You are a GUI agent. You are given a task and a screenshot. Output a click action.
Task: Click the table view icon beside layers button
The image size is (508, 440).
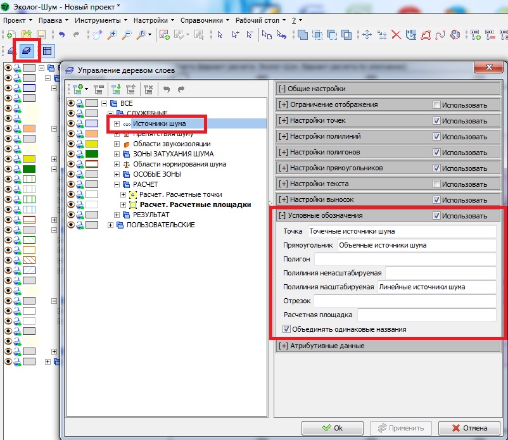pos(48,51)
